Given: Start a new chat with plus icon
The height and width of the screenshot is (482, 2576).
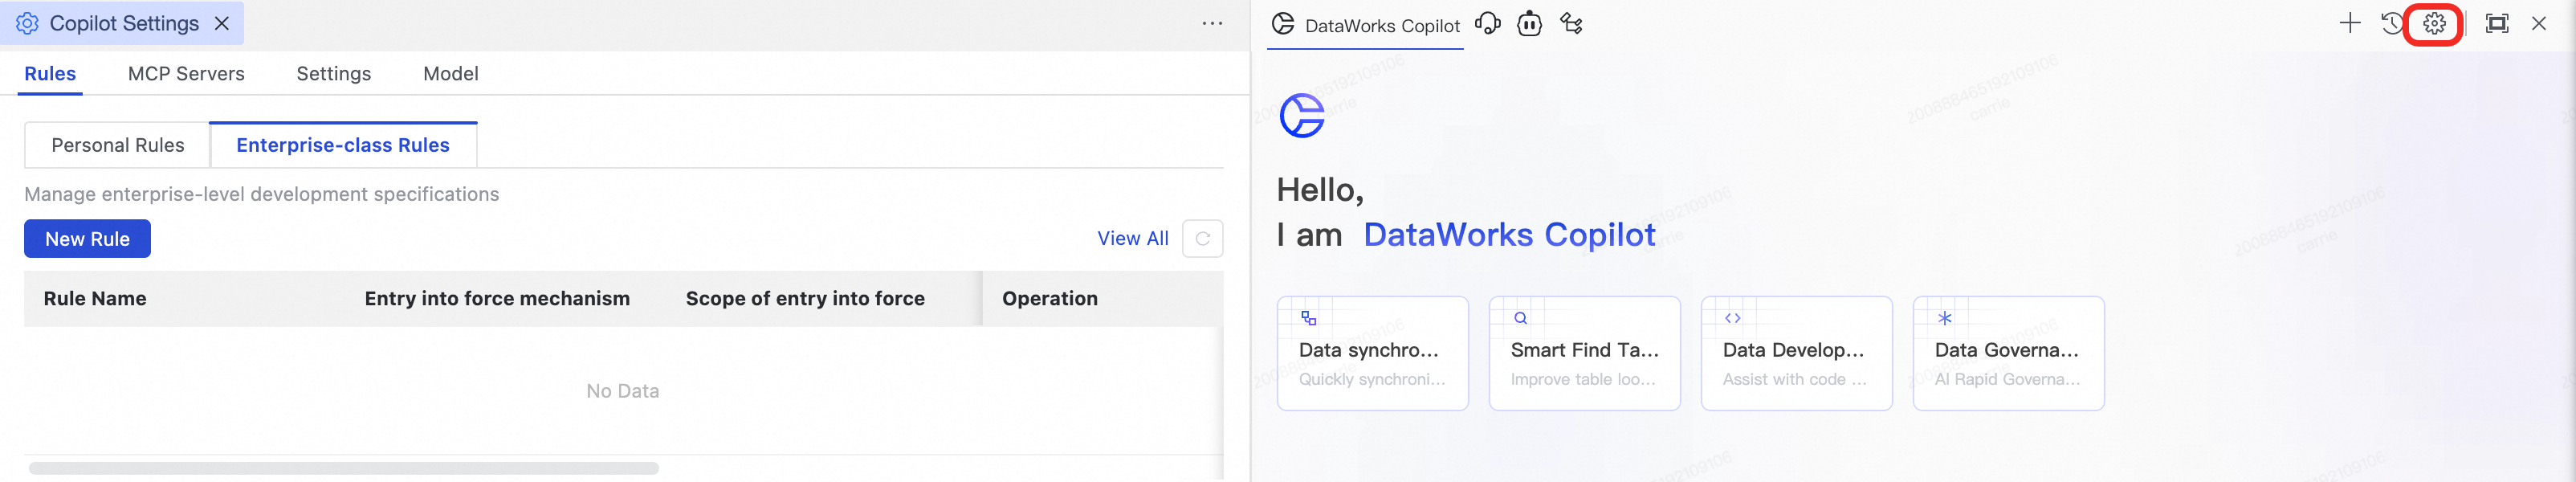Looking at the screenshot, I should coord(2350,23).
